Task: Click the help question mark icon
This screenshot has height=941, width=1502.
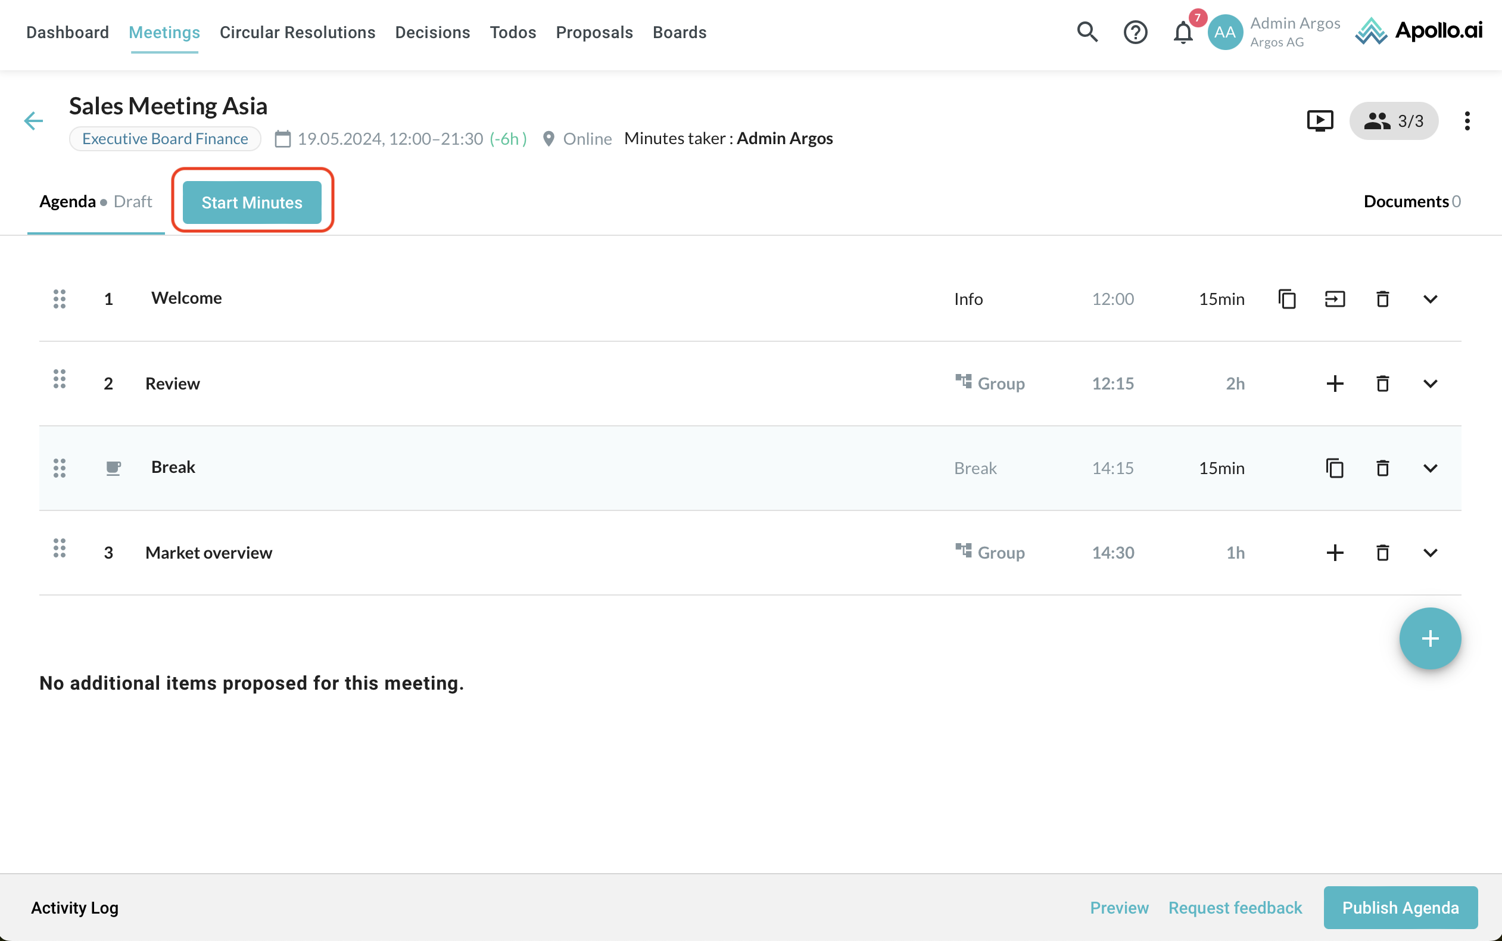Action: 1135,32
